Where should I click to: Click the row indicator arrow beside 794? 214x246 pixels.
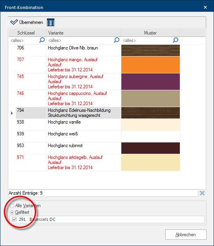(x=12, y=113)
